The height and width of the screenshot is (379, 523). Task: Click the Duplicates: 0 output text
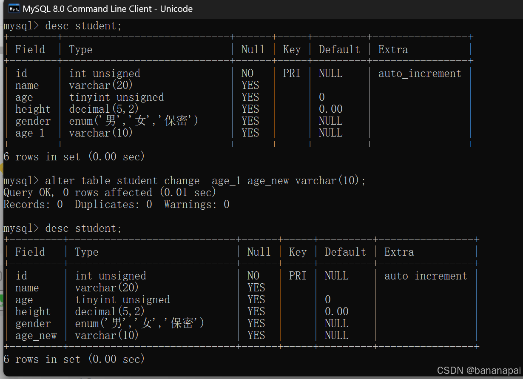(113, 205)
